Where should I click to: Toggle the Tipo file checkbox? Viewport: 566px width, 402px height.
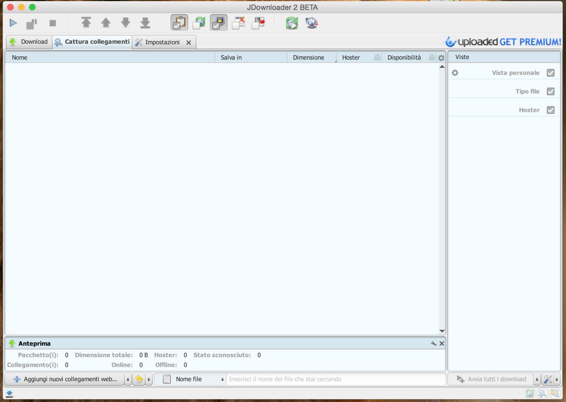[x=550, y=91]
